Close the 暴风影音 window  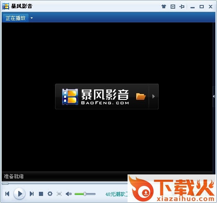[x=210, y=7]
